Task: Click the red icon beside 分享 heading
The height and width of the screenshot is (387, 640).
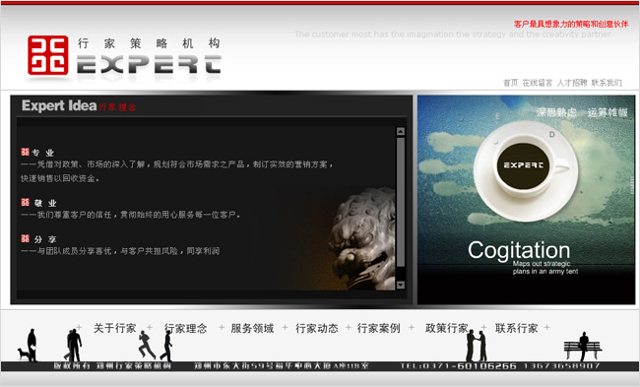Action: tap(25, 238)
